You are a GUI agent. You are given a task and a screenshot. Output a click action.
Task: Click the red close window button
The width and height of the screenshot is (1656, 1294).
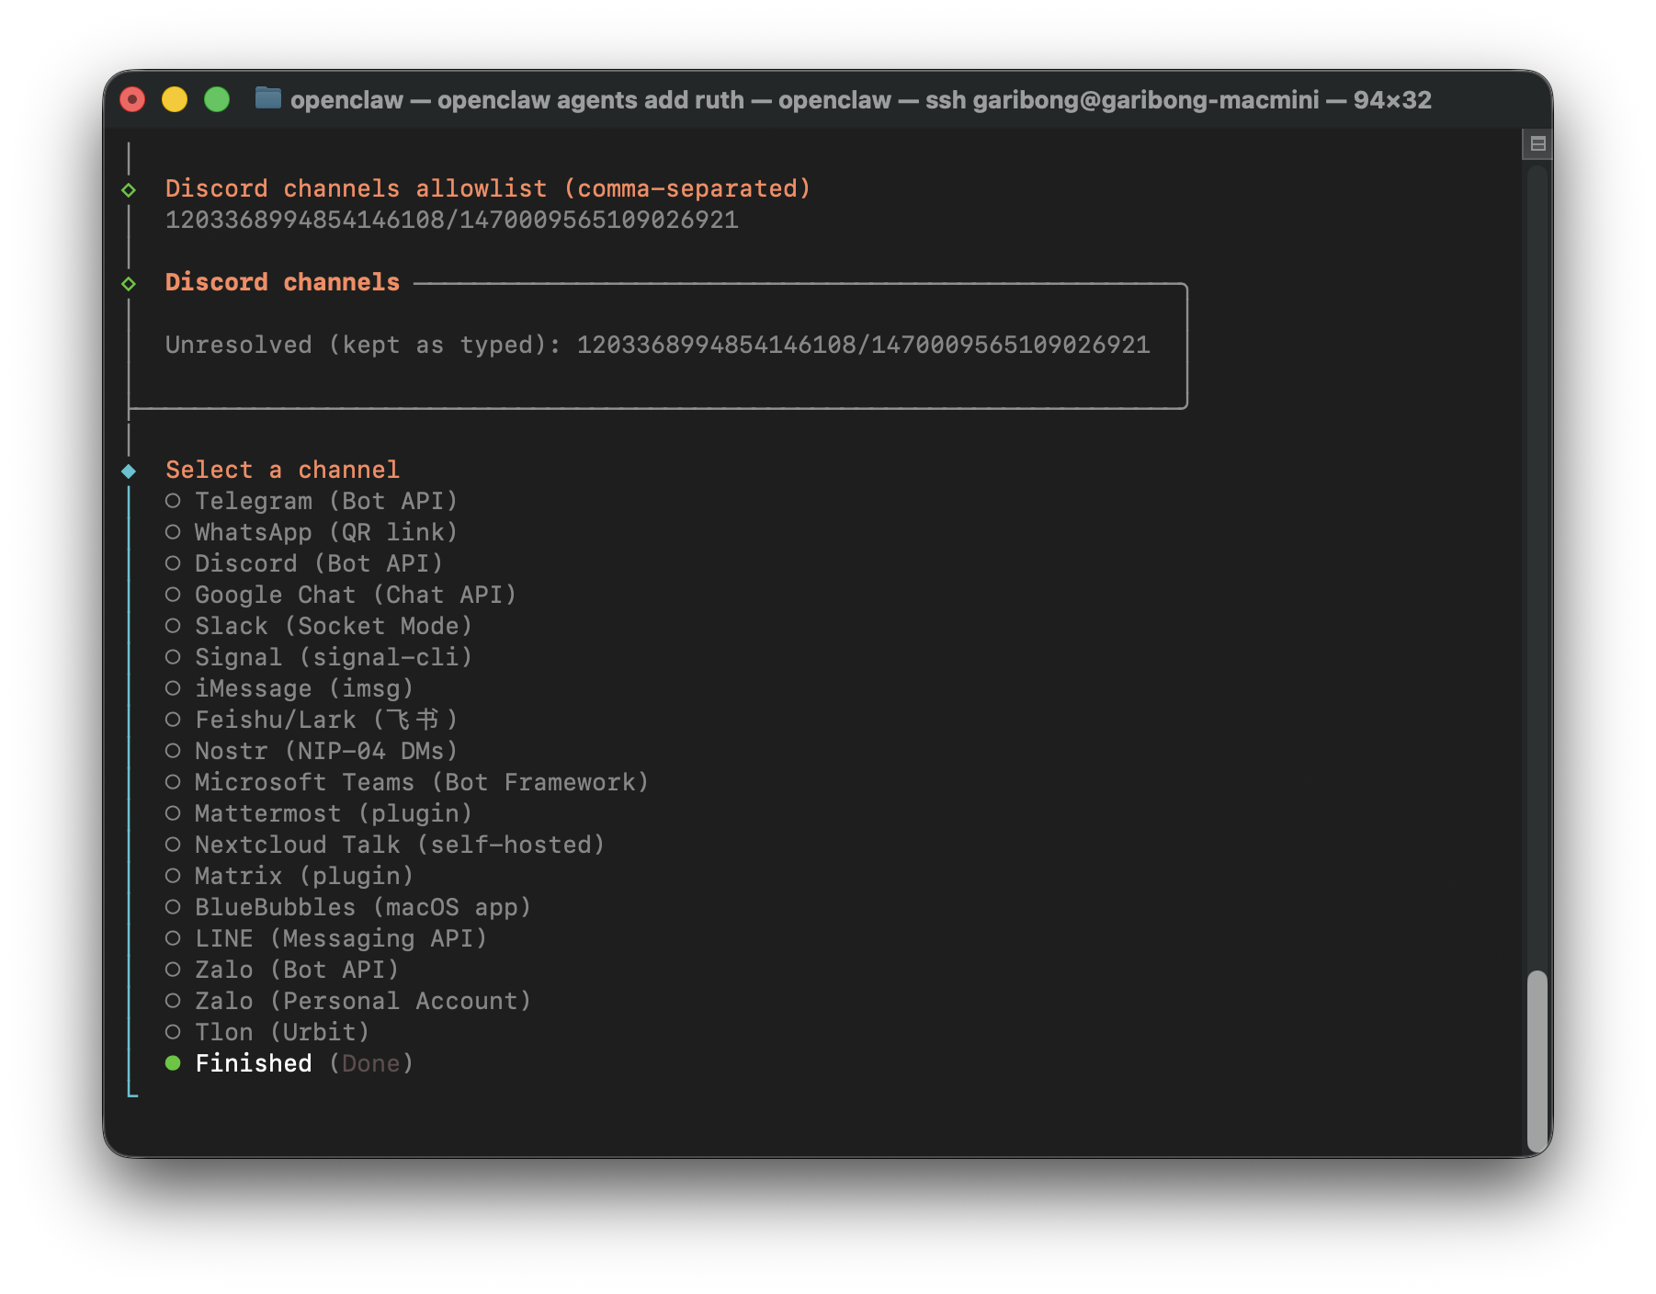(132, 99)
